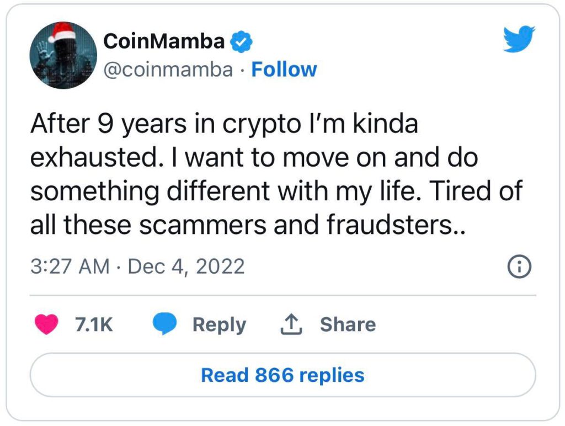Click the Share text label
The height and width of the screenshot is (426, 565).
click(x=348, y=324)
